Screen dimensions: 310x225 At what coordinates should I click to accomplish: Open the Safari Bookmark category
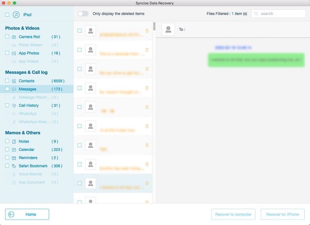tap(33, 166)
